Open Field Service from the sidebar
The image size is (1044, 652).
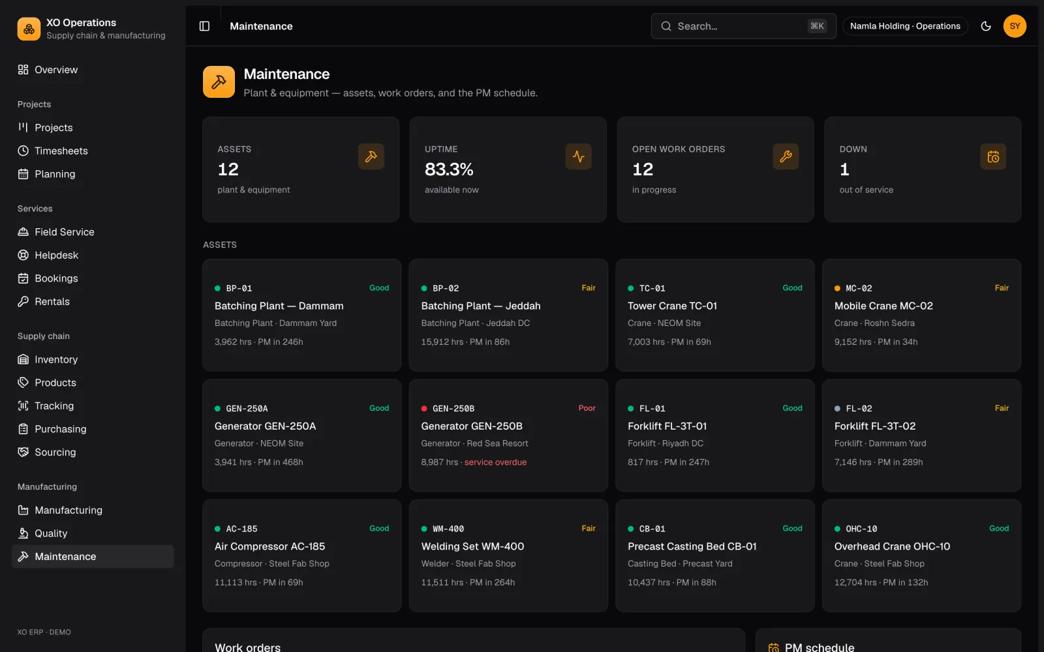(x=93, y=232)
